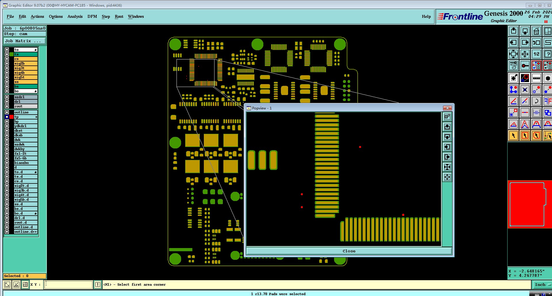Click Popview zoom in icon
552x296 pixels.
pos(447,167)
